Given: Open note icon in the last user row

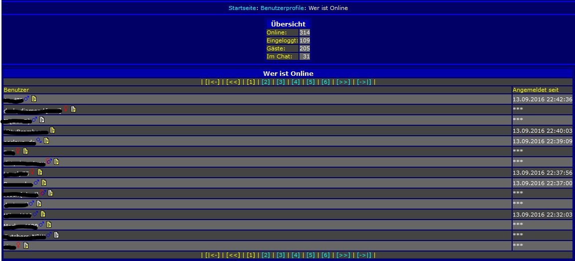Looking at the screenshot, I should (26, 246).
